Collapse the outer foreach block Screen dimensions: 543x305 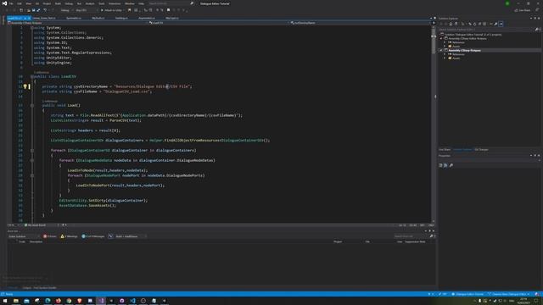click(32, 151)
